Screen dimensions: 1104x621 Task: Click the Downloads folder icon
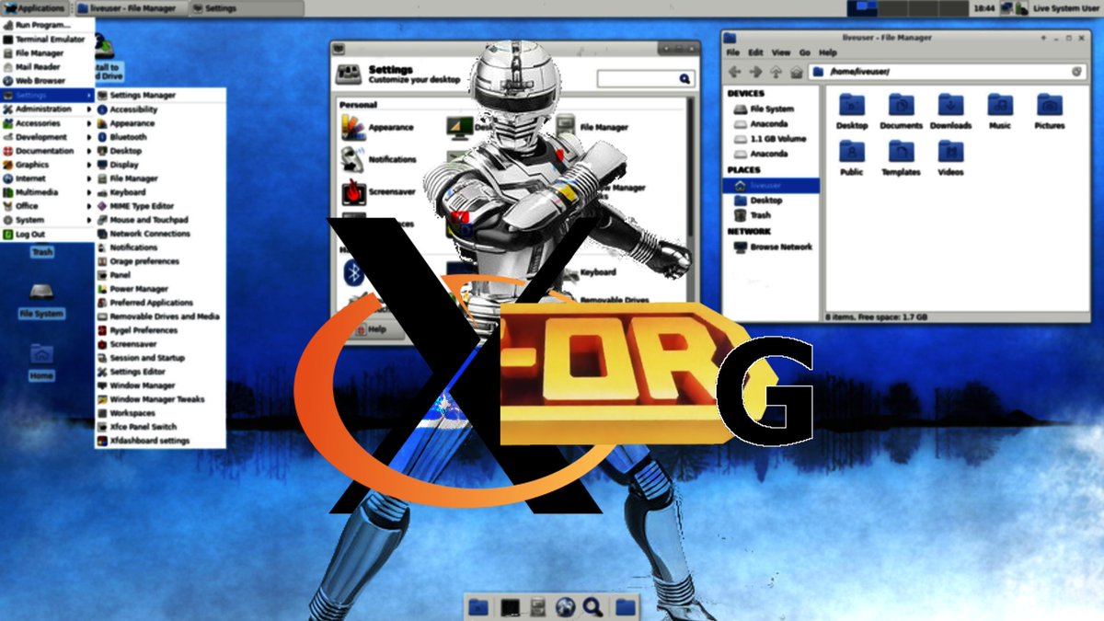point(950,105)
